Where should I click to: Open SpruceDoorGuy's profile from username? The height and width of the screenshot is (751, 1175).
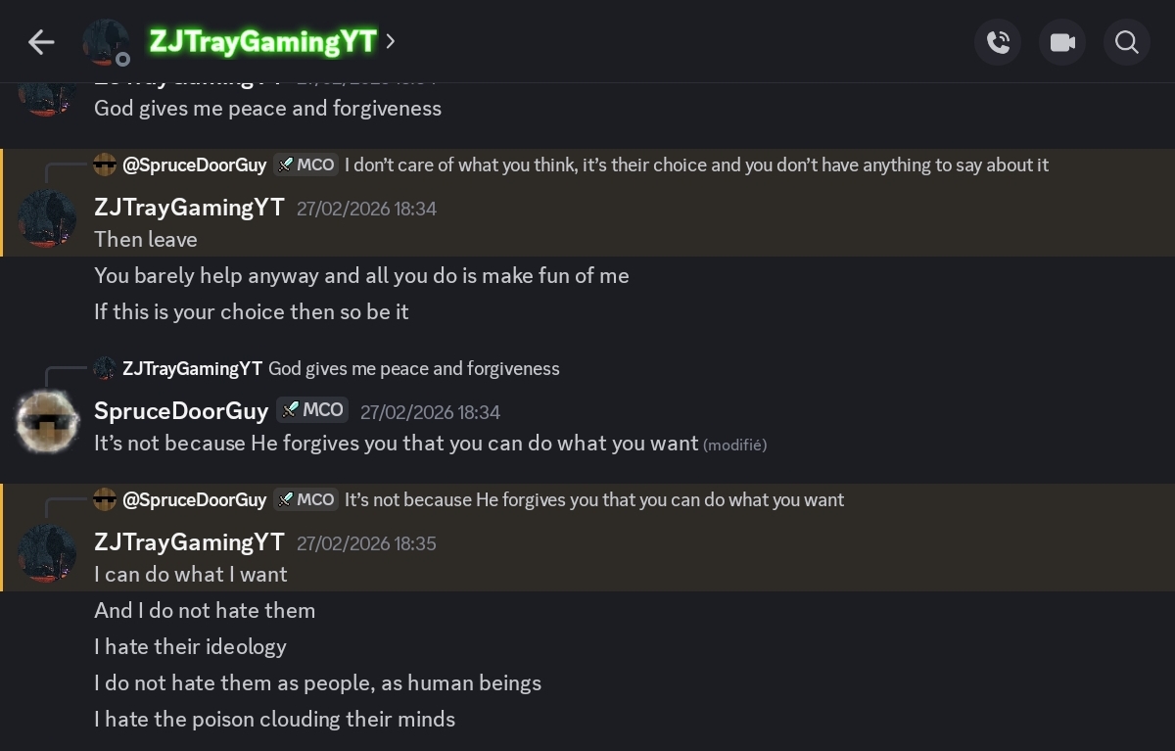click(x=181, y=411)
